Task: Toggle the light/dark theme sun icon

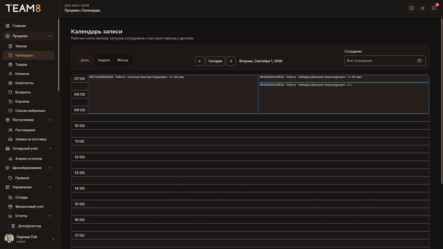Action: tap(423, 8)
